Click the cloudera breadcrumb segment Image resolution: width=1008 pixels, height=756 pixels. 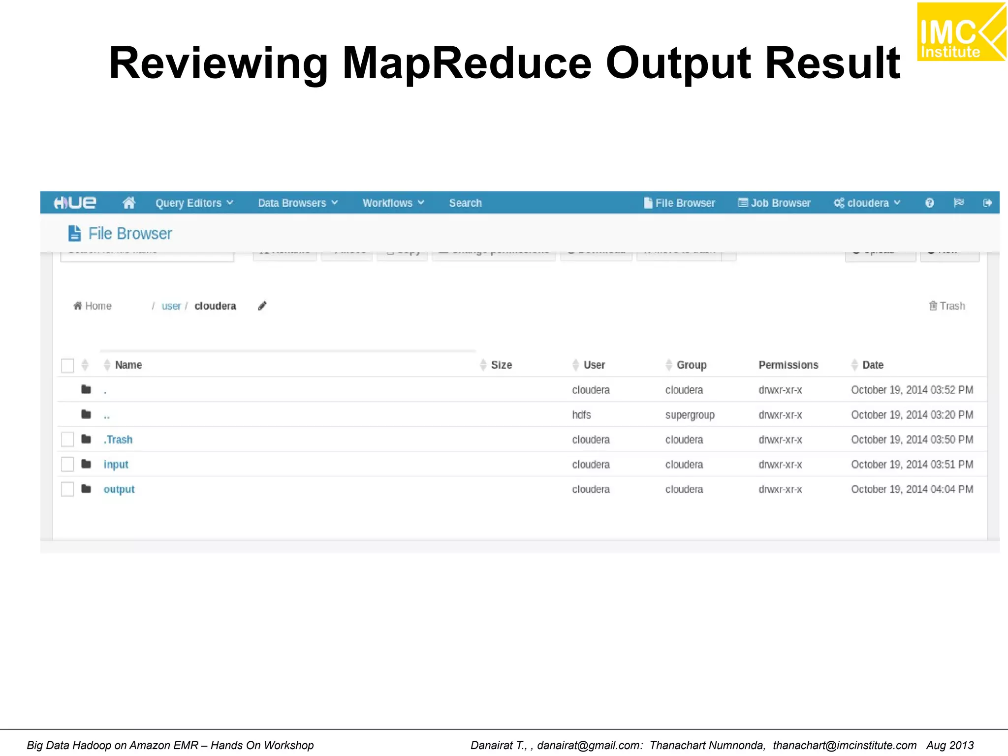(x=215, y=306)
